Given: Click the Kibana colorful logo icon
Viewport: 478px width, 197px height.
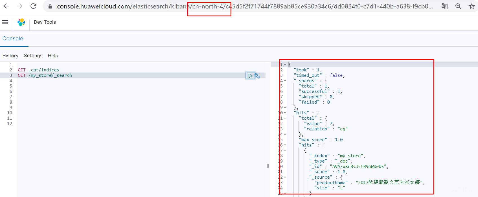Looking at the screenshot, I should coord(21,22).
